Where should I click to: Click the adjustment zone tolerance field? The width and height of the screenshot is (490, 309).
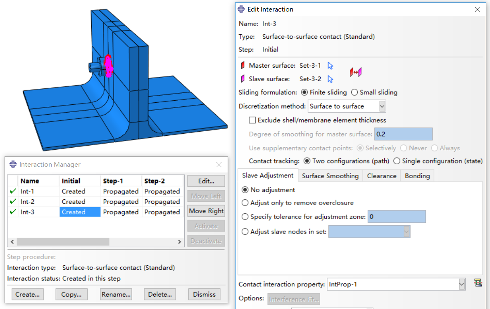click(397, 217)
